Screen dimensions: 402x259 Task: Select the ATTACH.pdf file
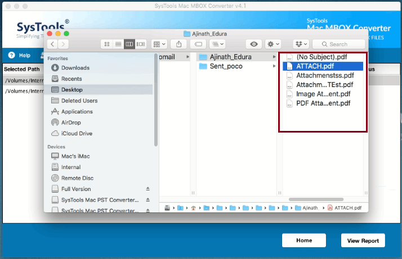(x=323, y=66)
